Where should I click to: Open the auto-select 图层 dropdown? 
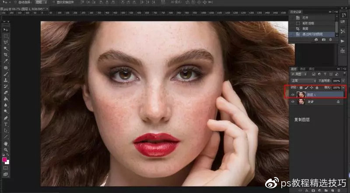click(x=42, y=2)
